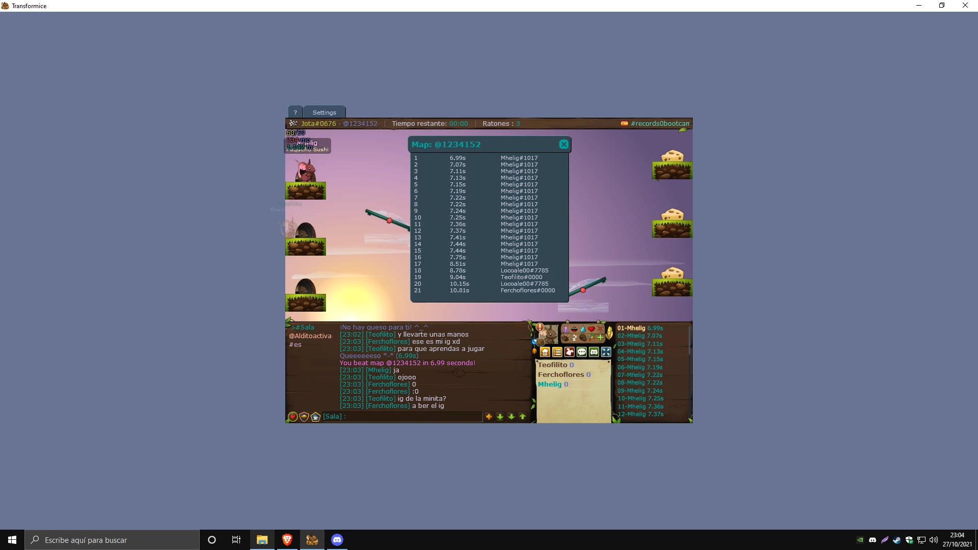Open the yellow list menu icon

click(x=557, y=352)
